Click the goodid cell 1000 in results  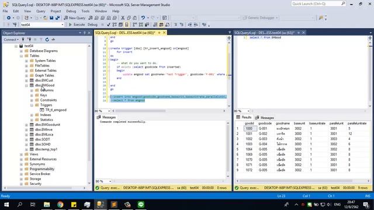pyautogui.click(x=250, y=128)
